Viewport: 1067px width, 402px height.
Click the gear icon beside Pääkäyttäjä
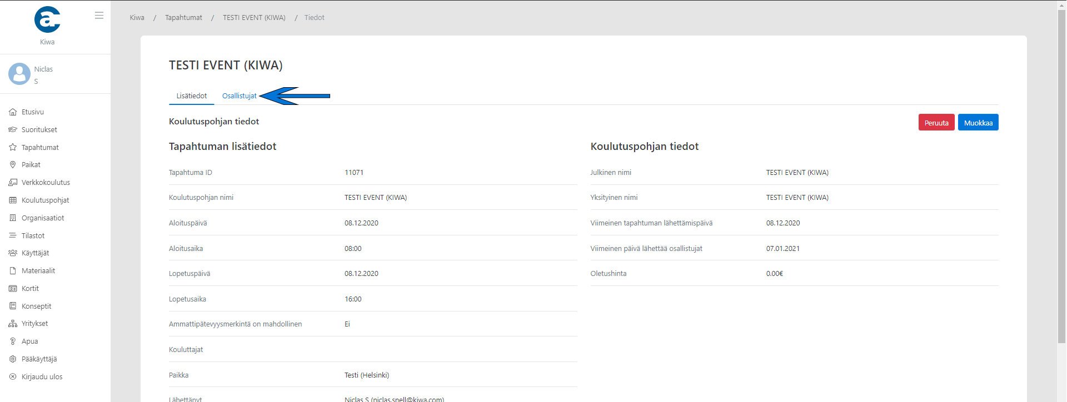(x=13, y=359)
